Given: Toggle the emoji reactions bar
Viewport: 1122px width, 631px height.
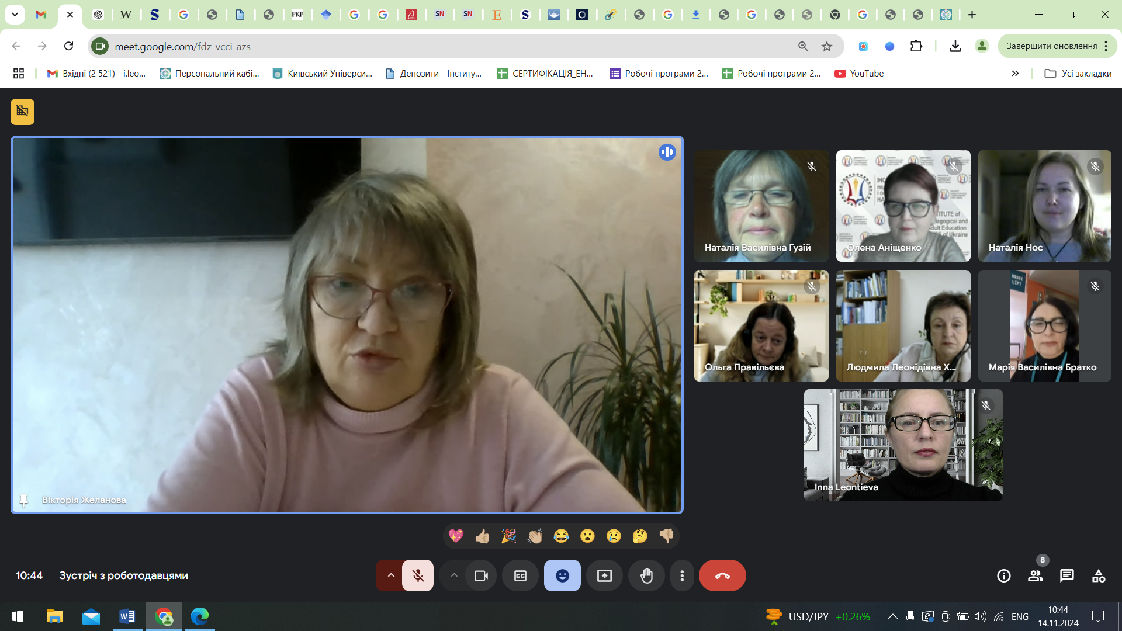Looking at the screenshot, I should (562, 576).
